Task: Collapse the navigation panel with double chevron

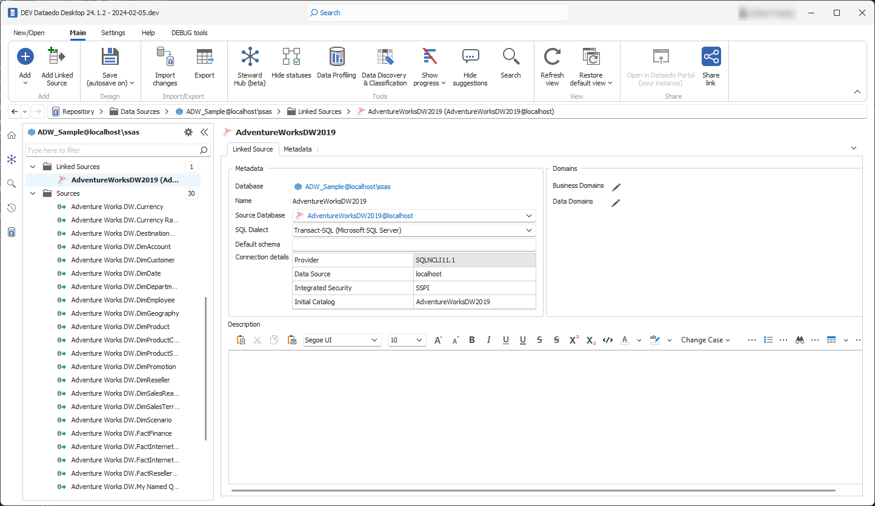Action: pyautogui.click(x=204, y=132)
